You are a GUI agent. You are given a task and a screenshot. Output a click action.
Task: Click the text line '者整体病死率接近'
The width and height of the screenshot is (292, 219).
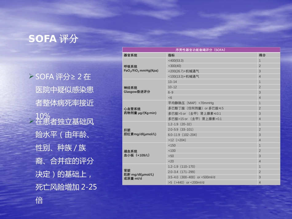[65, 103]
